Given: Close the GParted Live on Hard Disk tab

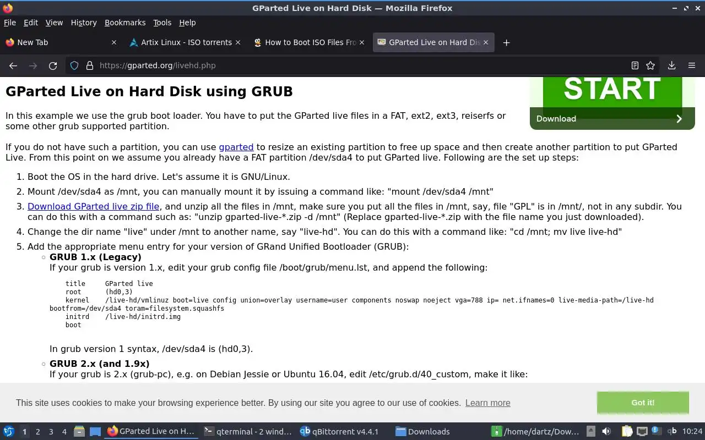Looking at the screenshot, I should point(486,42).
